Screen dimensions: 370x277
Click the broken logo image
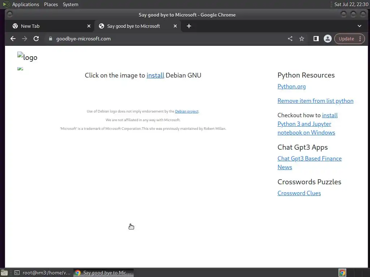pyautogui.click(x=27, y=57)
